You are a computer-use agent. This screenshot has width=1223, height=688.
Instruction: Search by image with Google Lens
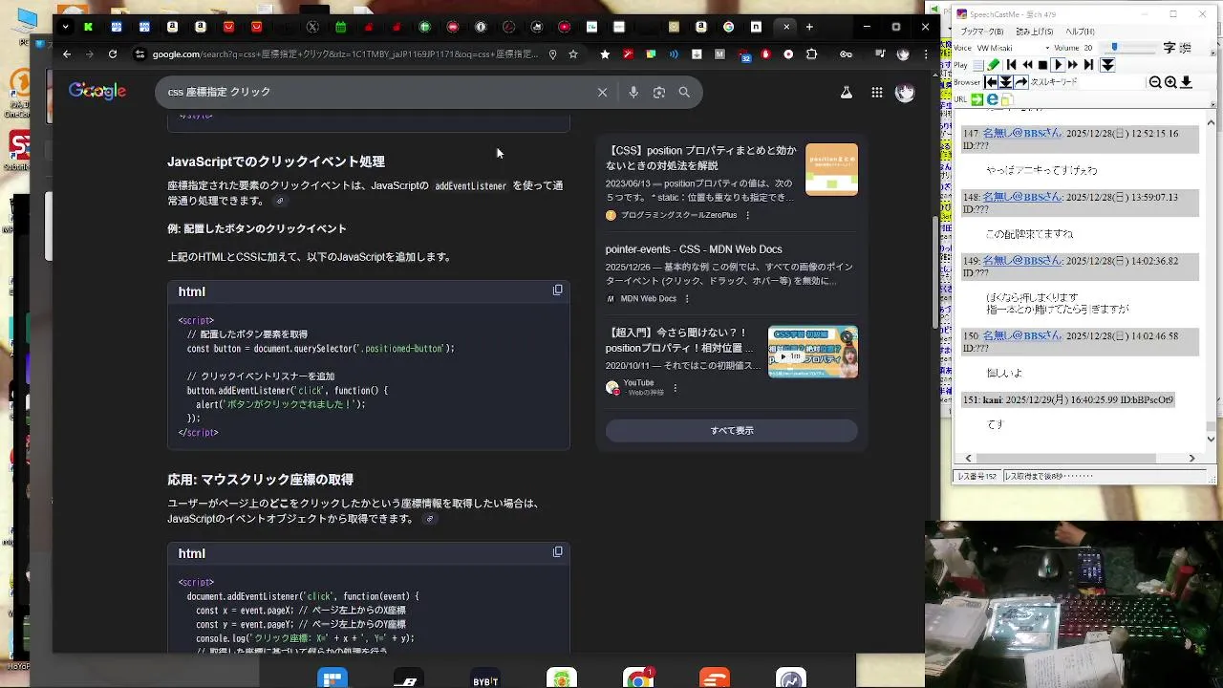point(659,93)
